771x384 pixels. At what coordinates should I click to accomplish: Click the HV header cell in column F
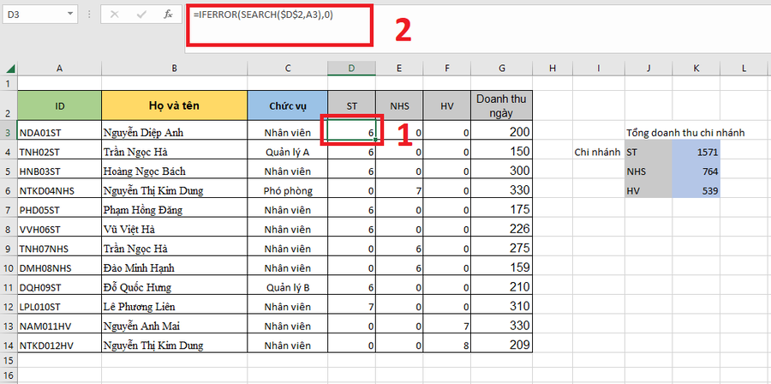pos(447,105)
